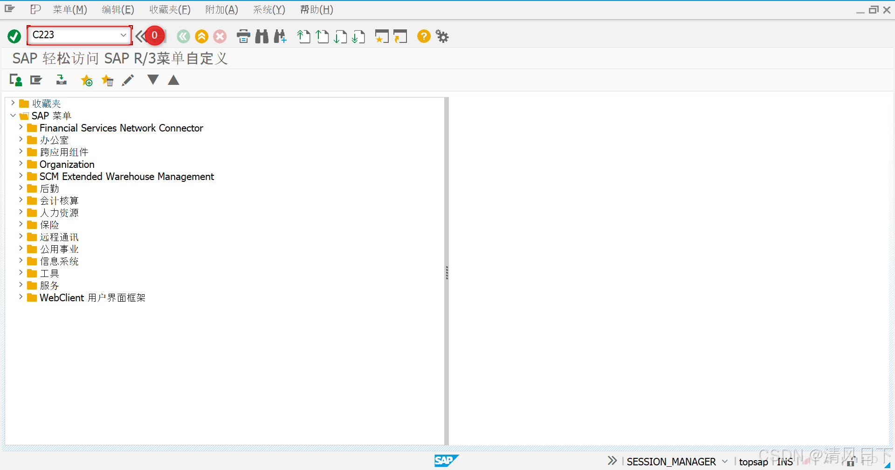Click the green Enter checkmark icon

pyautogui.click(x=14, y=36)
